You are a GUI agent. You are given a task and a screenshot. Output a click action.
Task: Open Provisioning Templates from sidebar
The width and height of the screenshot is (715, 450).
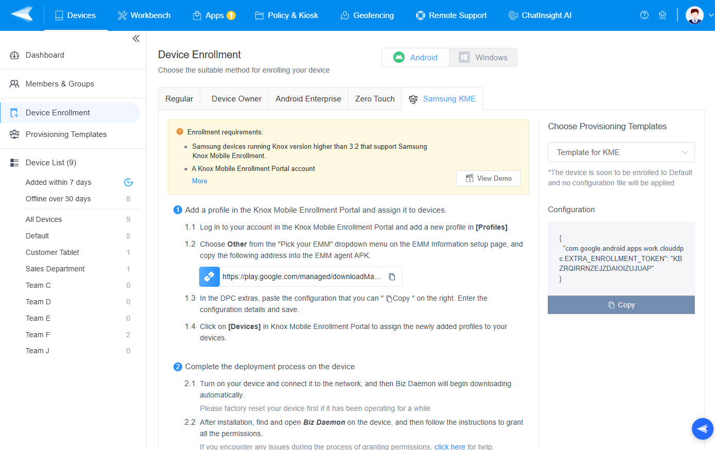(x=66, y=134)
